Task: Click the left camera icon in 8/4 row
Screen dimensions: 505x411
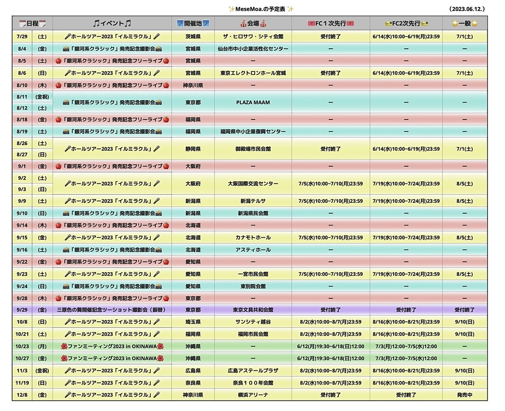Action: (x=66, y=49)
